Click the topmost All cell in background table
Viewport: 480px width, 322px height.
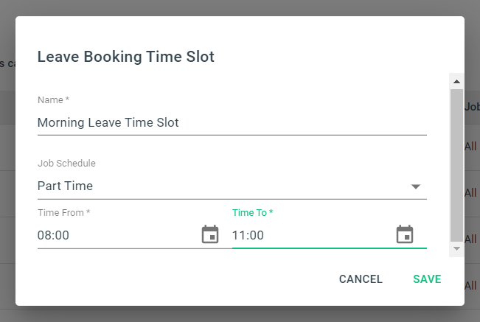pos(470,147)
